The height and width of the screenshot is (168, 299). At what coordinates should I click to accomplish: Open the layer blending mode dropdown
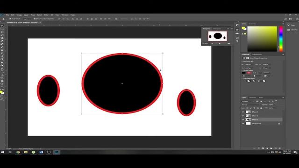(x=250, y=105)
